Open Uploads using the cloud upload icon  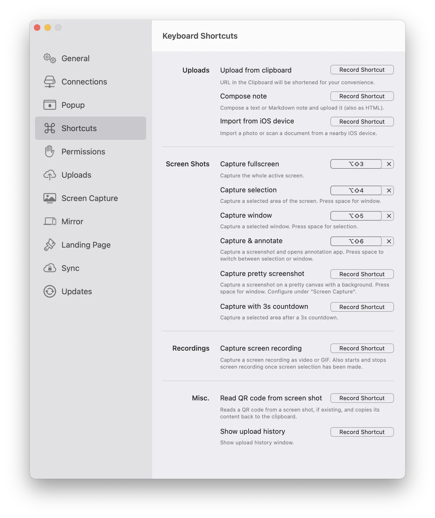pyautogui.click(x=50, y=175)
